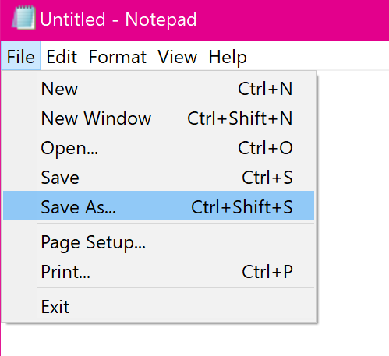389x356 pixels.
Task: Open the Edit menu
Action: pyautogui.click(x=62, y=57)
